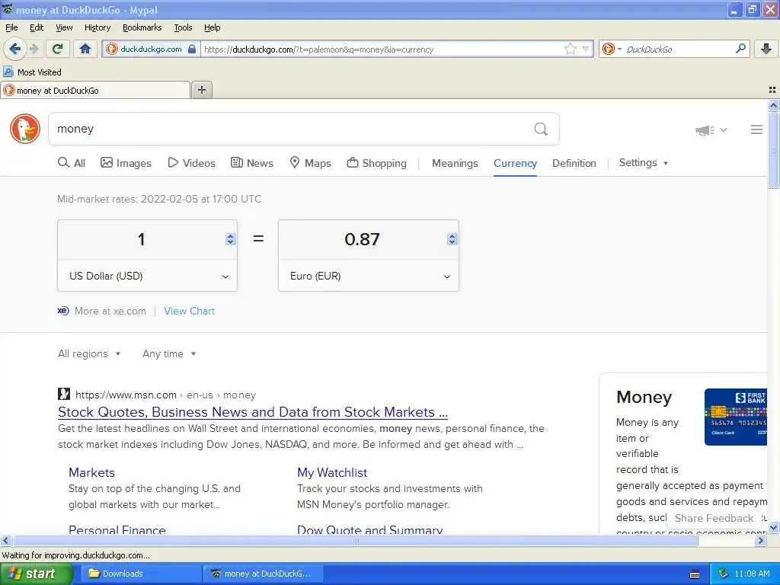Image resolution: width=780 pixels, height=585 pixels.
Task: Open the US Dollar (USD) currency dropdown
Action: [x=147, y=276]
